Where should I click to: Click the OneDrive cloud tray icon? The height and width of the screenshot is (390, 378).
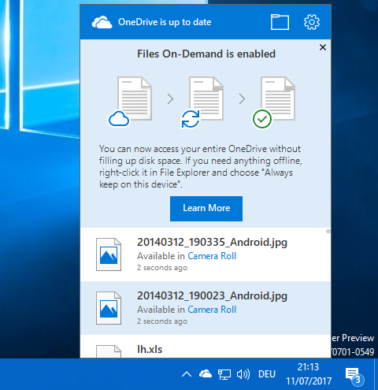point(206,374)
